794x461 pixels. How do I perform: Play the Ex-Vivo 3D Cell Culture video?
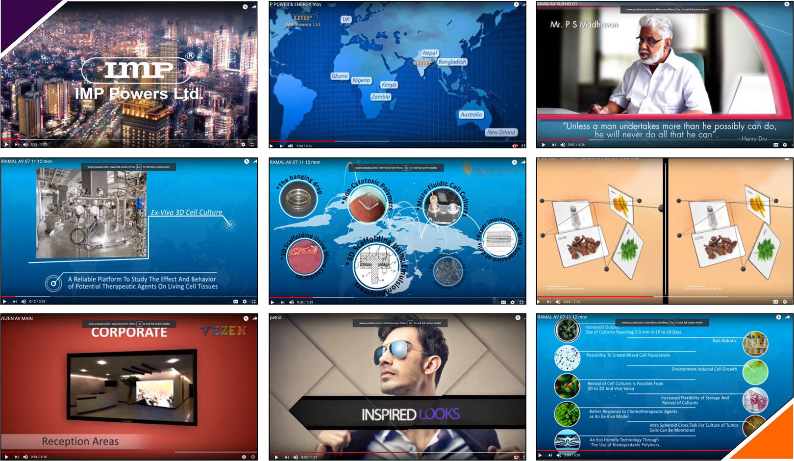pyautogui.click(x=5, y=301)
